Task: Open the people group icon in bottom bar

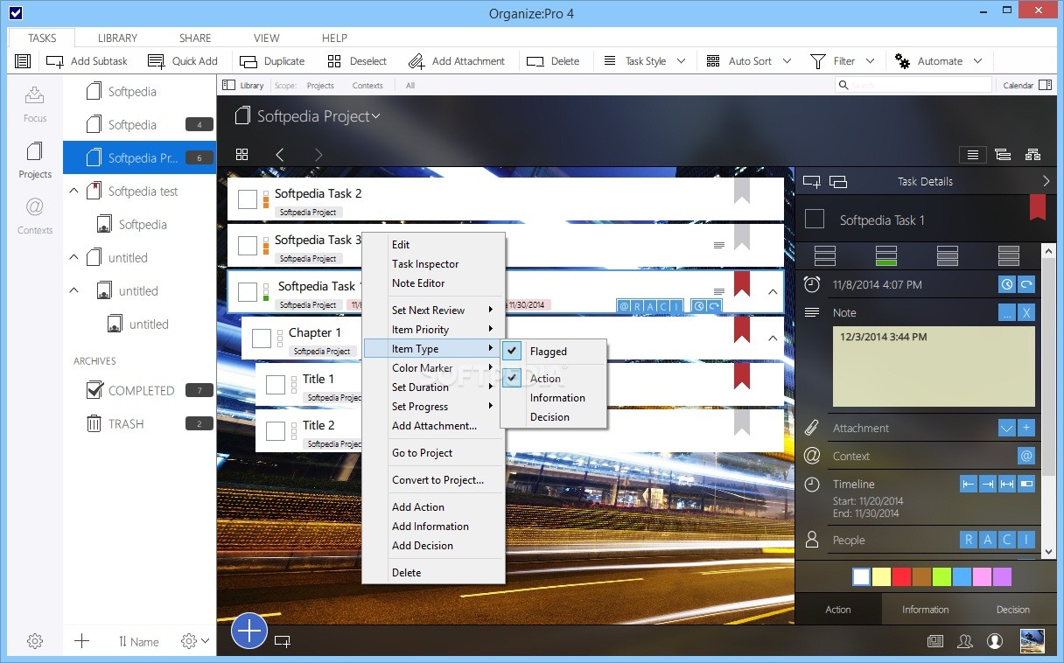Action: point(965,641)
